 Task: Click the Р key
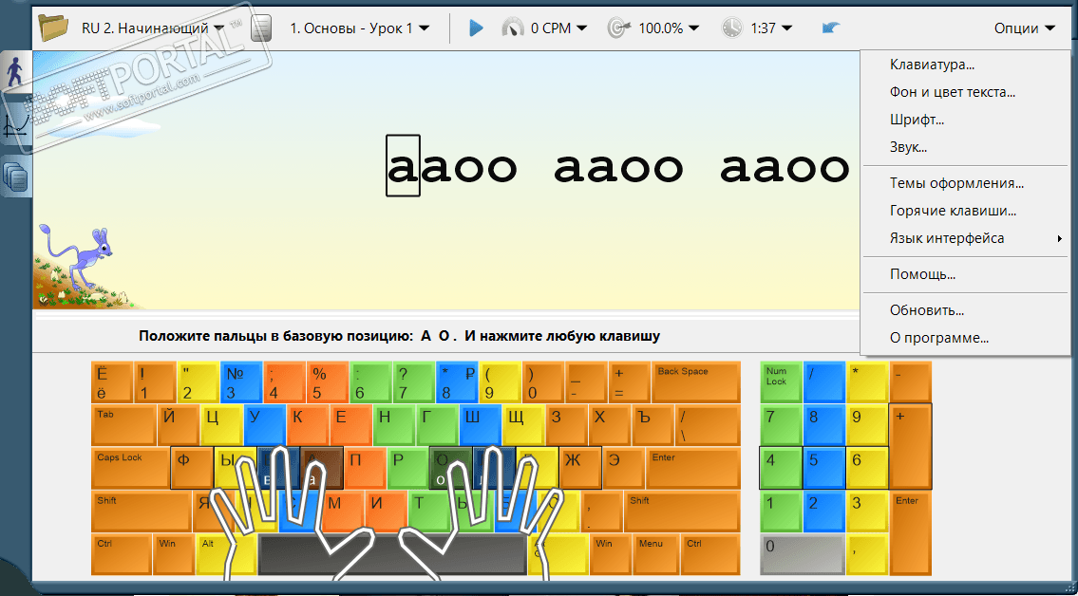(x=407, y=468)
